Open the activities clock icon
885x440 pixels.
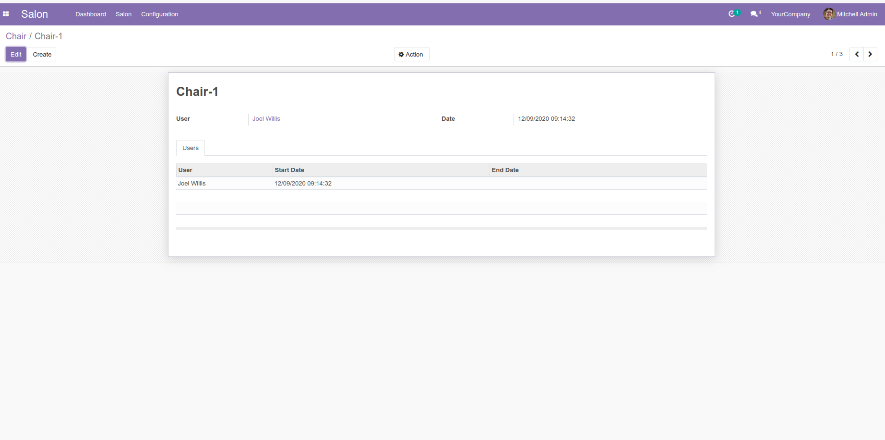pos(732,14)
